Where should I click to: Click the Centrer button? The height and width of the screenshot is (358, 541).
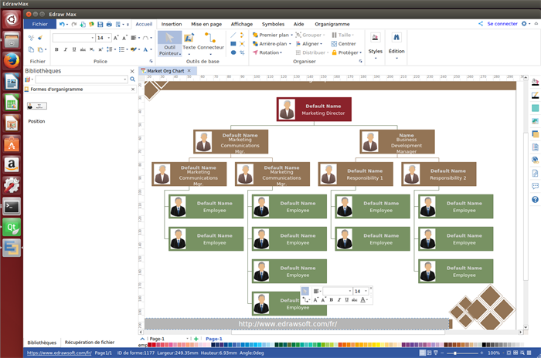pyautogui.click(x=343, y=44)
